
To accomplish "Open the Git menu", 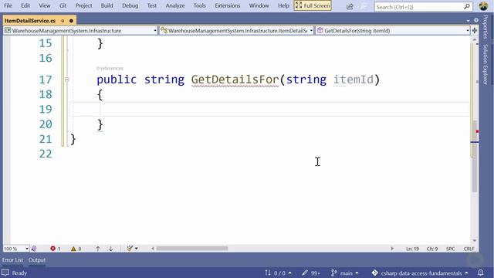I will point(63,5).
